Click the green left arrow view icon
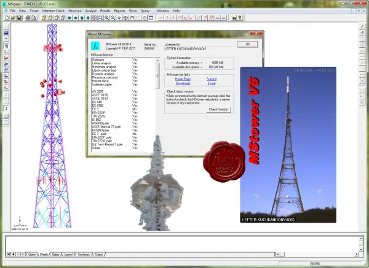The width and height of the screenshot is (369, 268). pyautogui.click(x=69, y=18)
